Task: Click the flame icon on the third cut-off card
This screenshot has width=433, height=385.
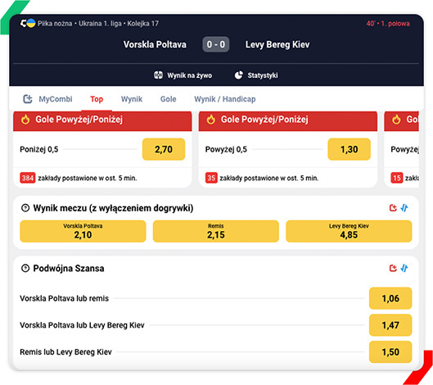Action: pyautogui.click(x=396, y=120)
